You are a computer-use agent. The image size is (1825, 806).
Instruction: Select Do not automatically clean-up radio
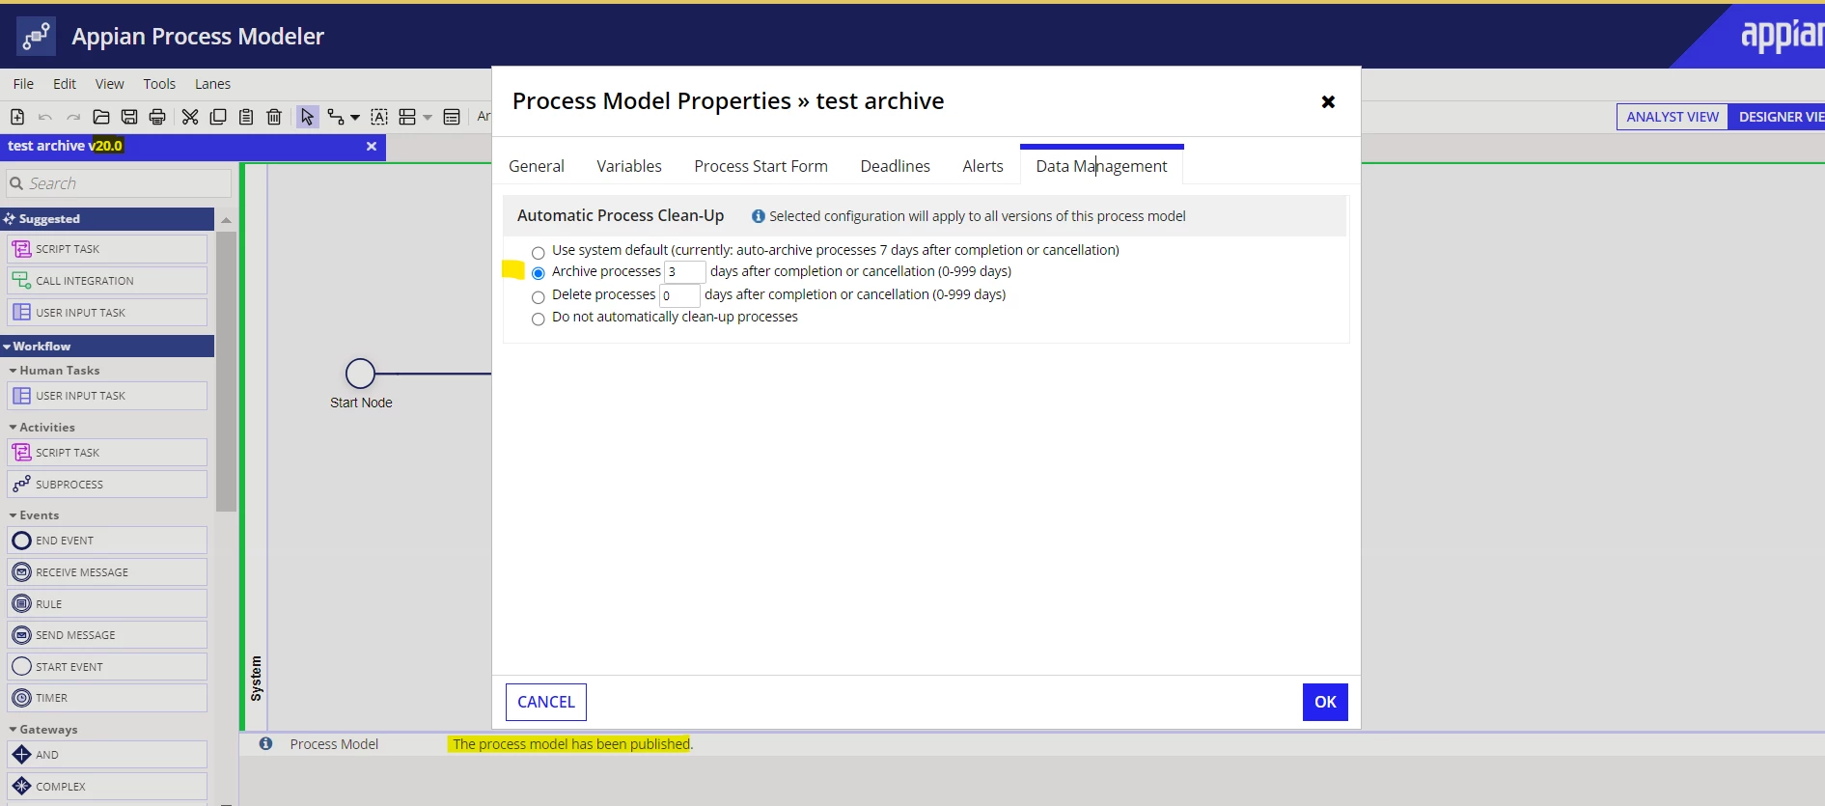tap(539, 320)
